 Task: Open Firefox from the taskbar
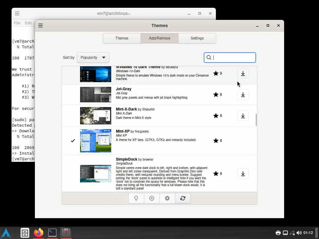point(38,233)
